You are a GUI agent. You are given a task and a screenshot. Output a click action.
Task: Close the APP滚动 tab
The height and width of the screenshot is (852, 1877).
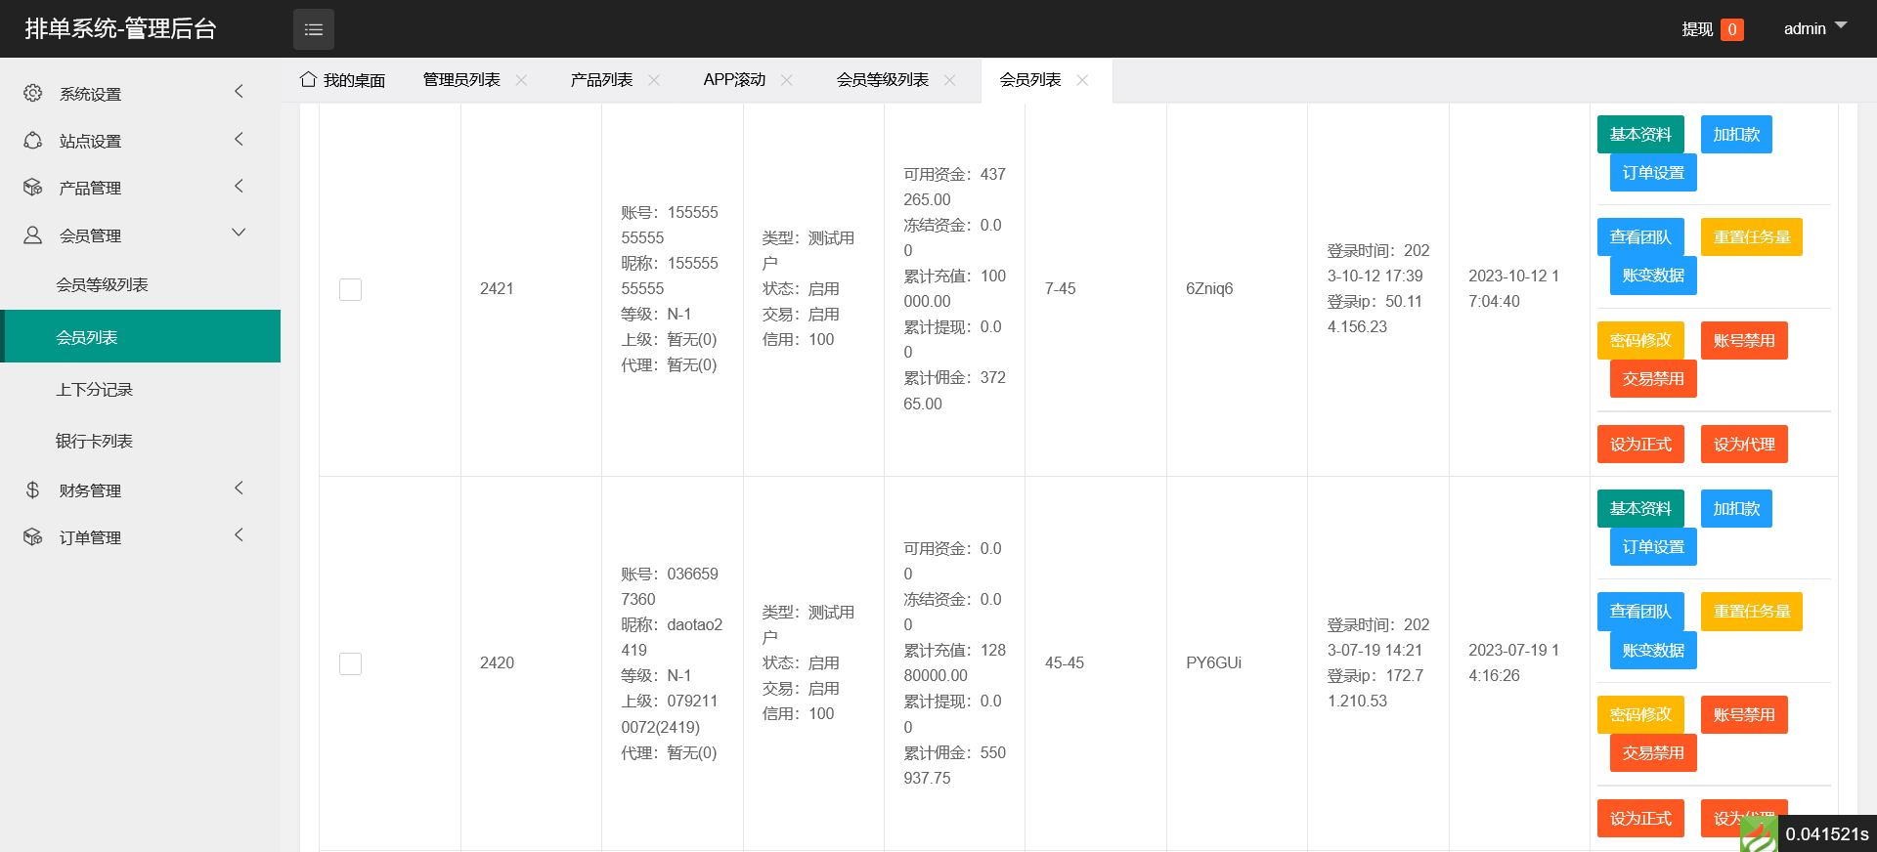point(787,80)
